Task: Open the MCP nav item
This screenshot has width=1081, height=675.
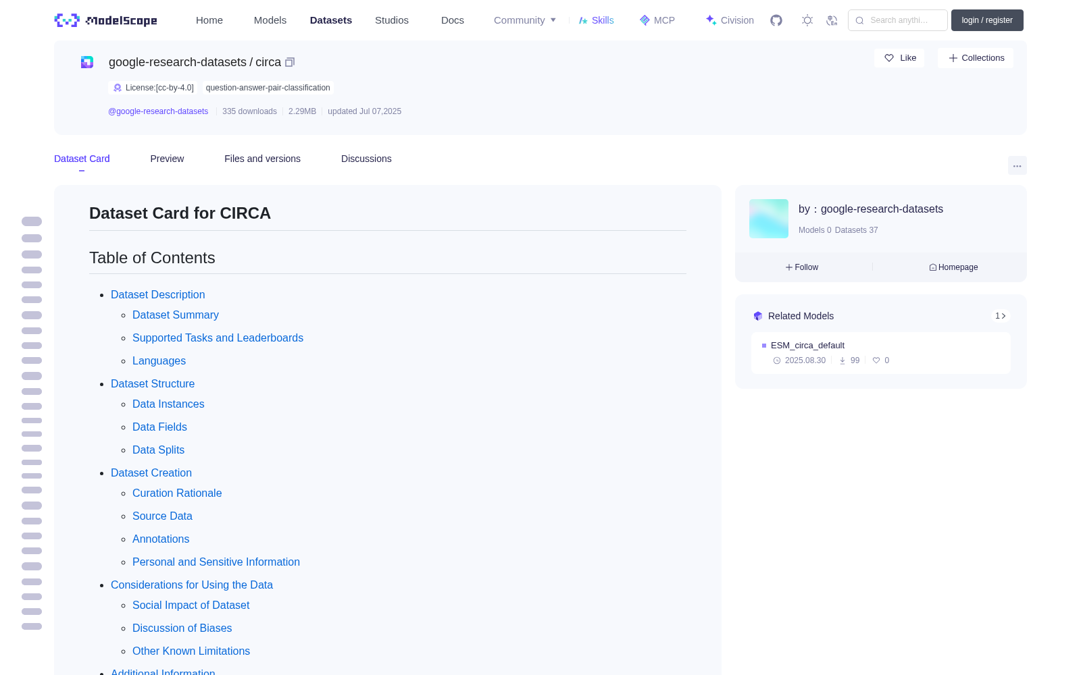Action: click(x=657, y=20)
